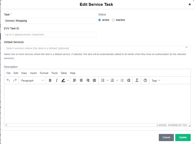Click the EVV Task ID input field
Viewport: 194px width, 144px height.
tap(50, 35)
